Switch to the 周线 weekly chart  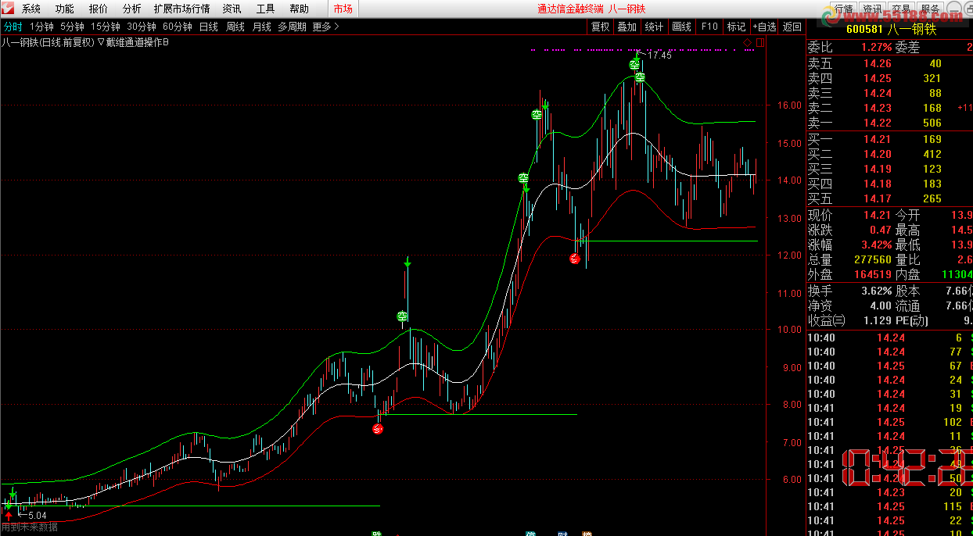[x=235, y=27]
